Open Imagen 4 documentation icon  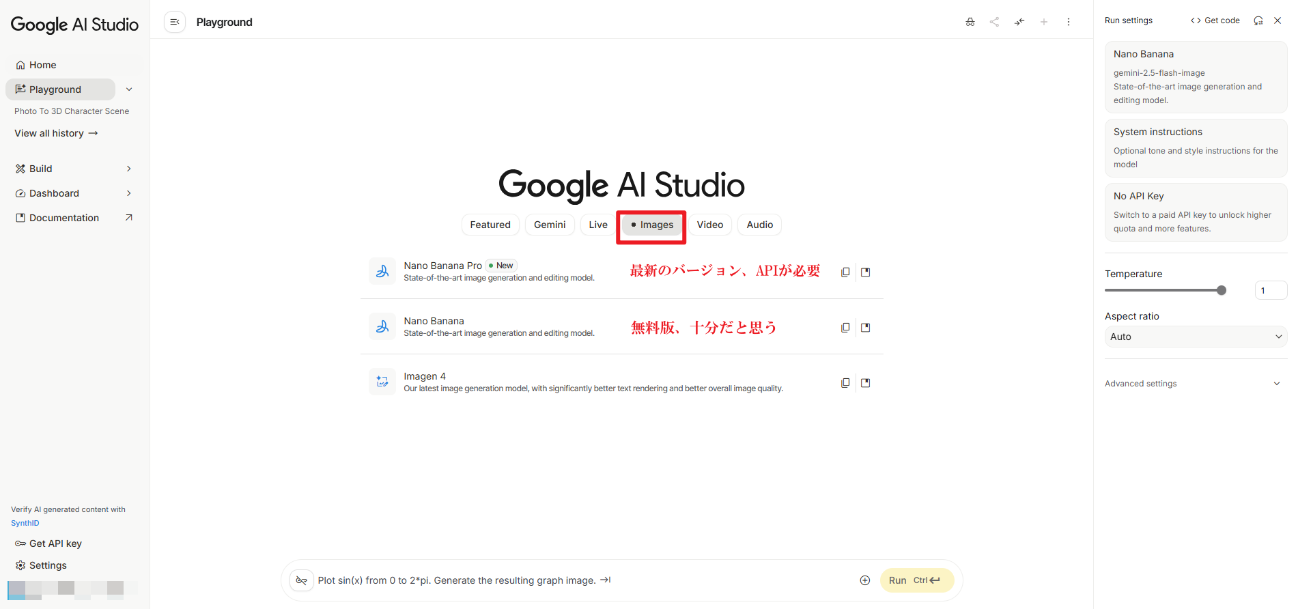[866, 382]
